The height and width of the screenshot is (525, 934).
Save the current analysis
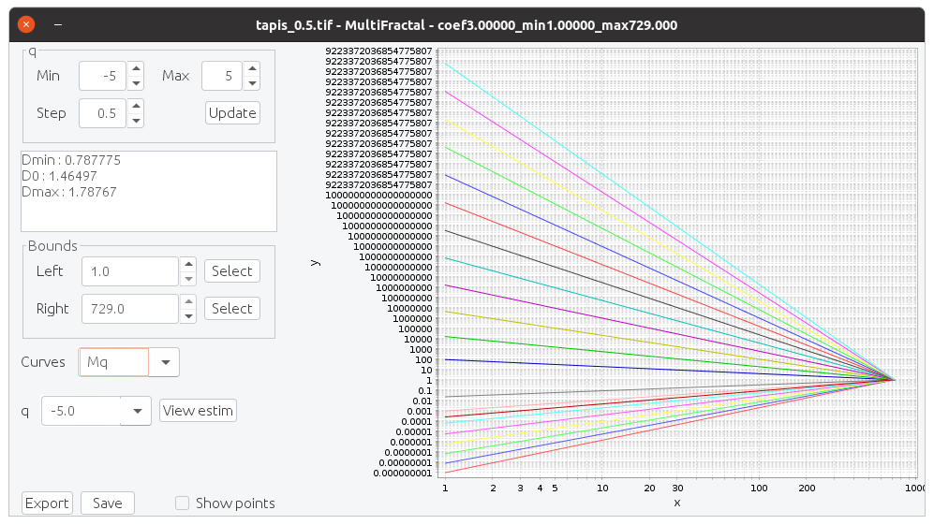[x=108, y=503]
